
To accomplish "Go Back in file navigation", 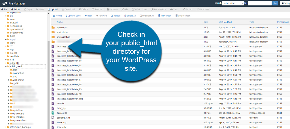I will pyautogui.click(x=89, y=16).
